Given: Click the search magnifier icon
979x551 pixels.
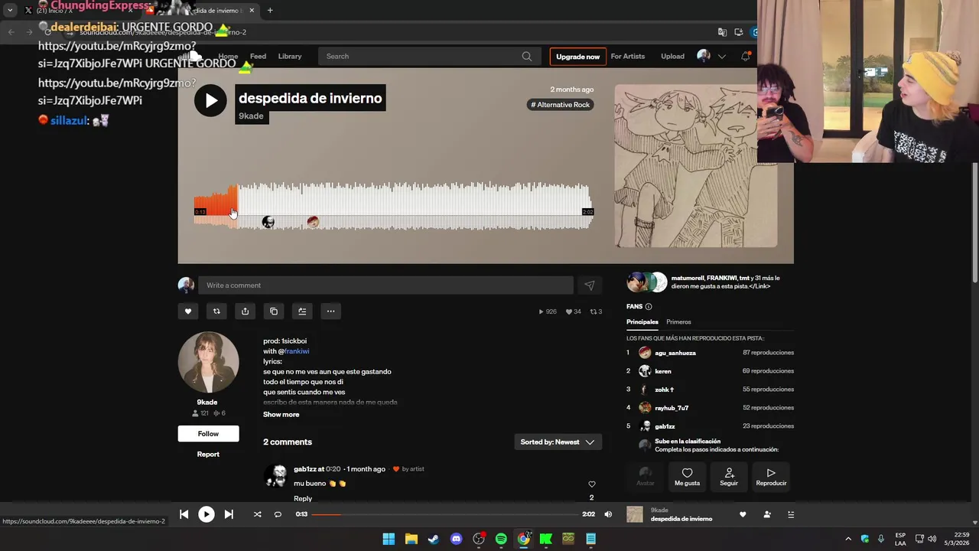Looking at the screenshot, I should tap(527, 57).
